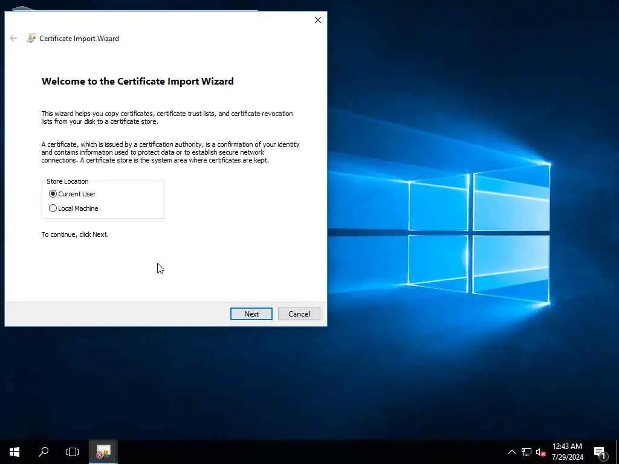
Task: Click the back arrow in wizard header
Action: click(13, 38)
